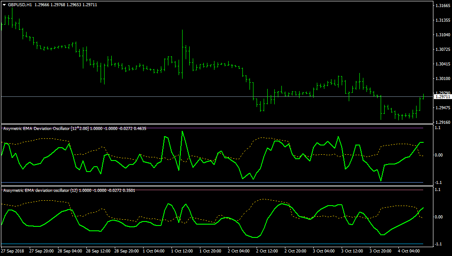Click the 1.29160 price scale label
Viewport: 452px width, 256px height.
tap(443, 122)
